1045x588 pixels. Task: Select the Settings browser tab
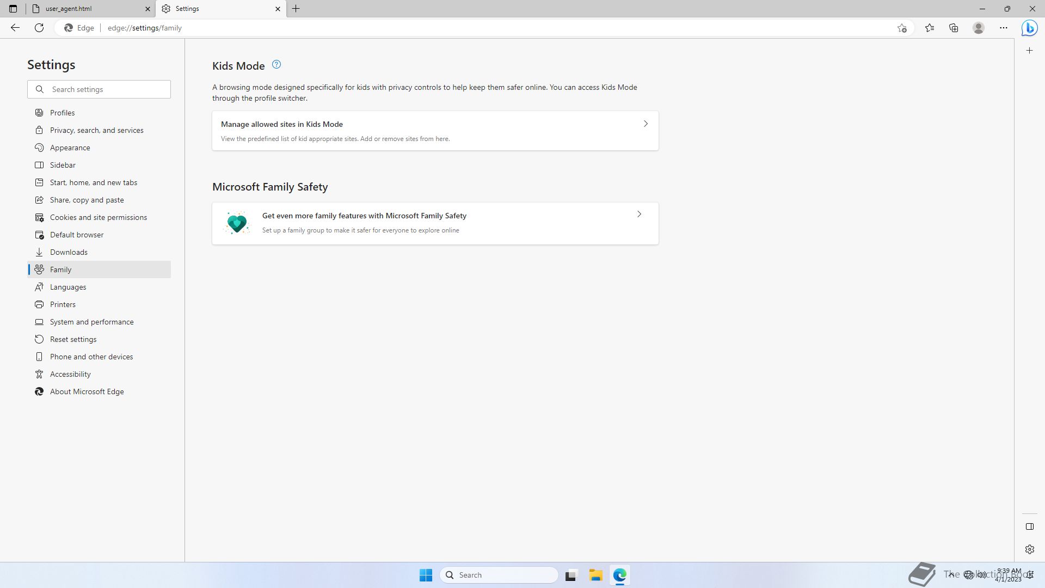pos(221,9)
